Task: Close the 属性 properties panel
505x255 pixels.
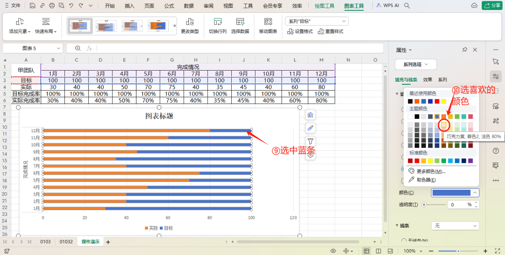Action: point(475,50)
